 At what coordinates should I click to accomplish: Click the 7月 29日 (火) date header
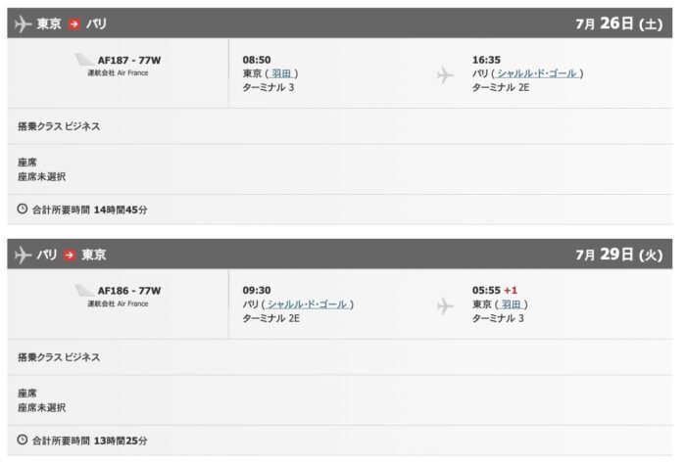pos(619,254)
